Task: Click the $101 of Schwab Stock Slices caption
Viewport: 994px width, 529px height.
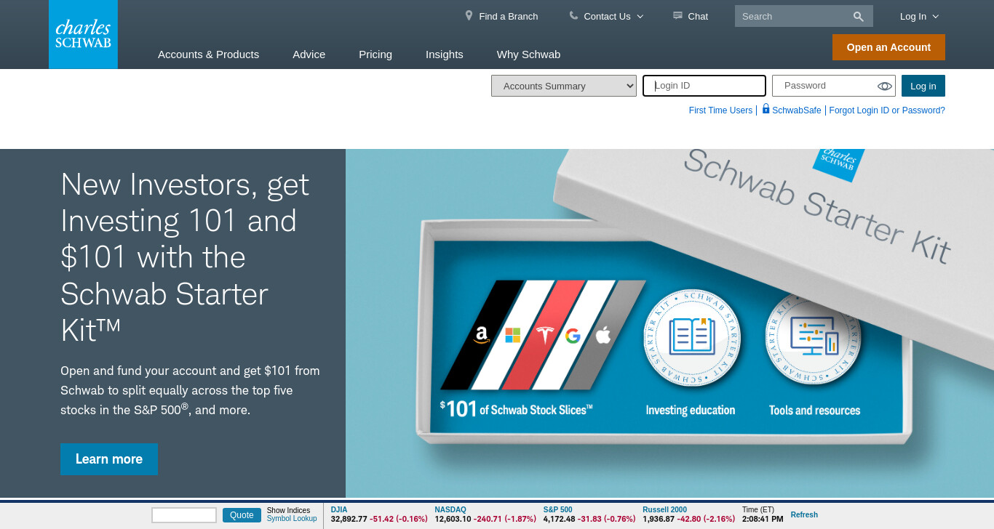Action: [516, 409]
